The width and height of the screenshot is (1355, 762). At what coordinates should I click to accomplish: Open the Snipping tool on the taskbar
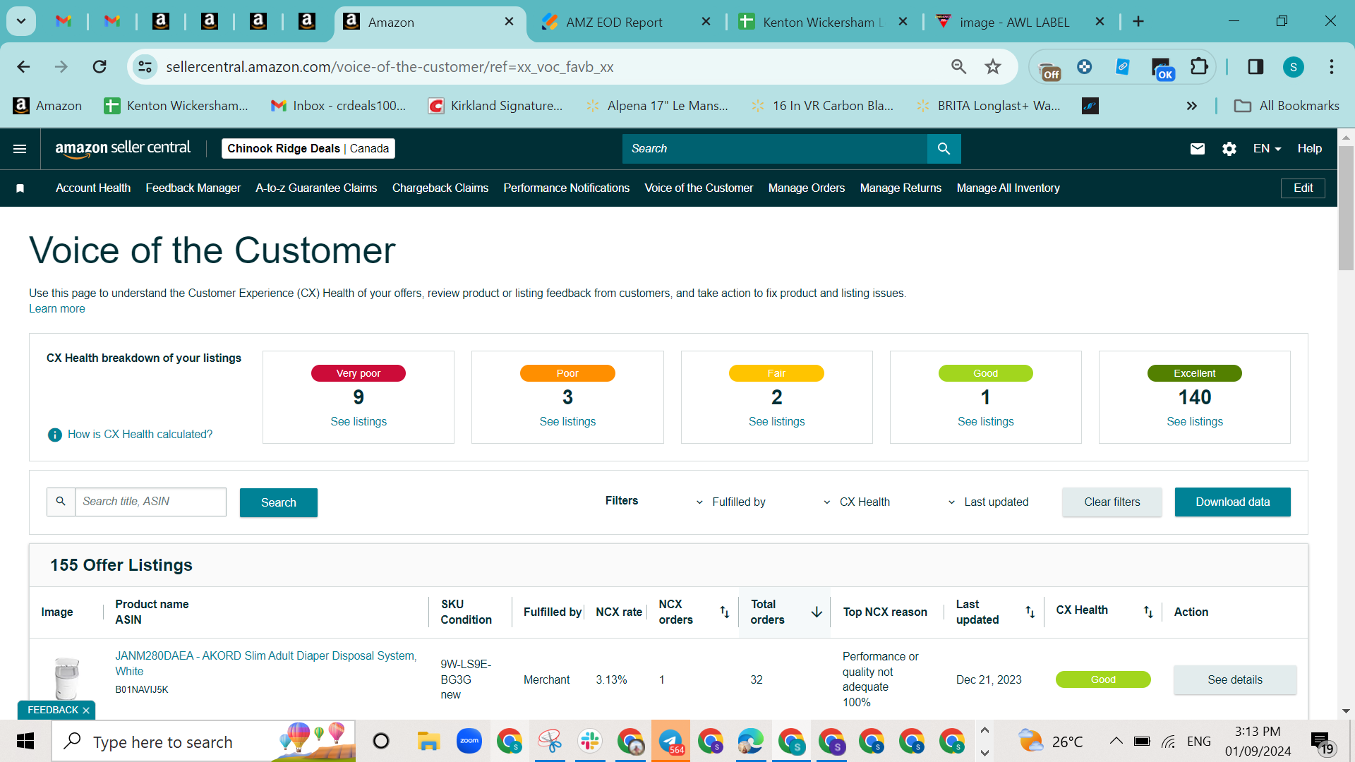coord(549,742)
